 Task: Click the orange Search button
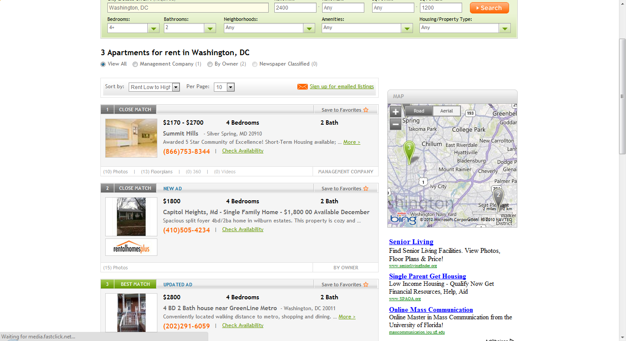pyautogui.click(x=489, y=8)
